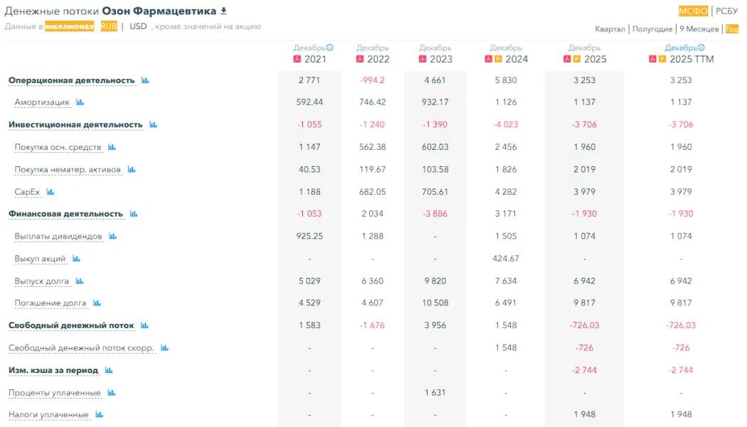
Task: Open CapEx chart icon
Action: point(51,192)
